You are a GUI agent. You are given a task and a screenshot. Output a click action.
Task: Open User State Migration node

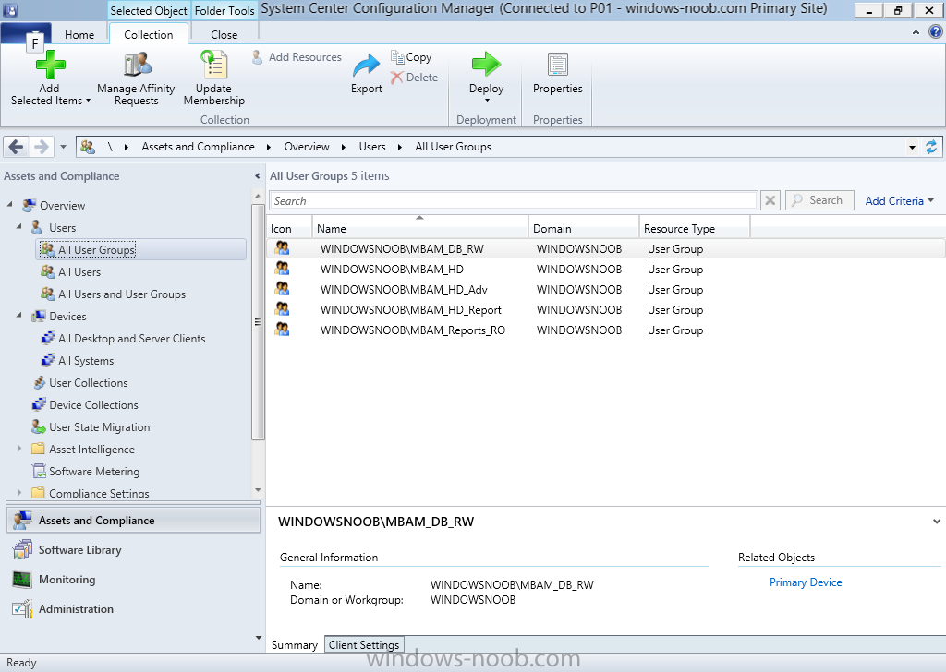click(x=91, y=427)
